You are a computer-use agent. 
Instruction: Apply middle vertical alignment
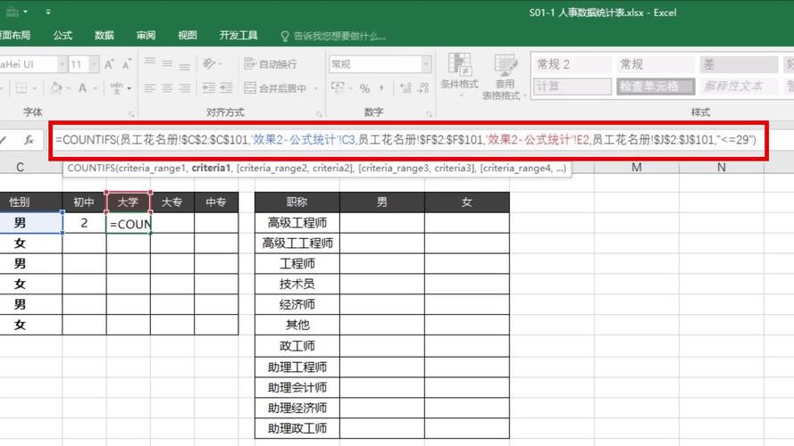(x=167, y=63)
